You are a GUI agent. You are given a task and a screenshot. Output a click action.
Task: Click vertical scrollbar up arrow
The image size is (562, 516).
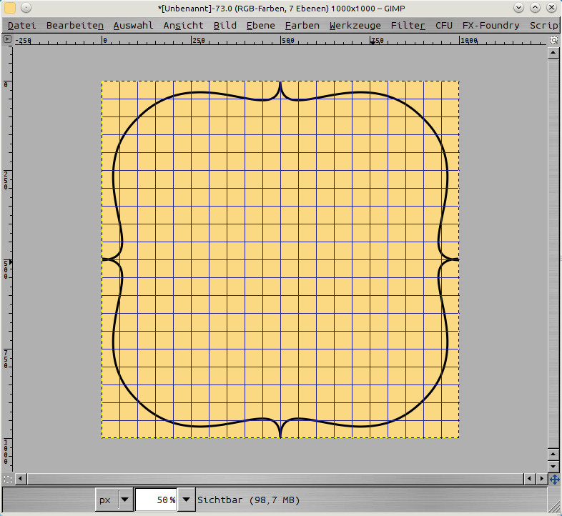coord(554,53)
